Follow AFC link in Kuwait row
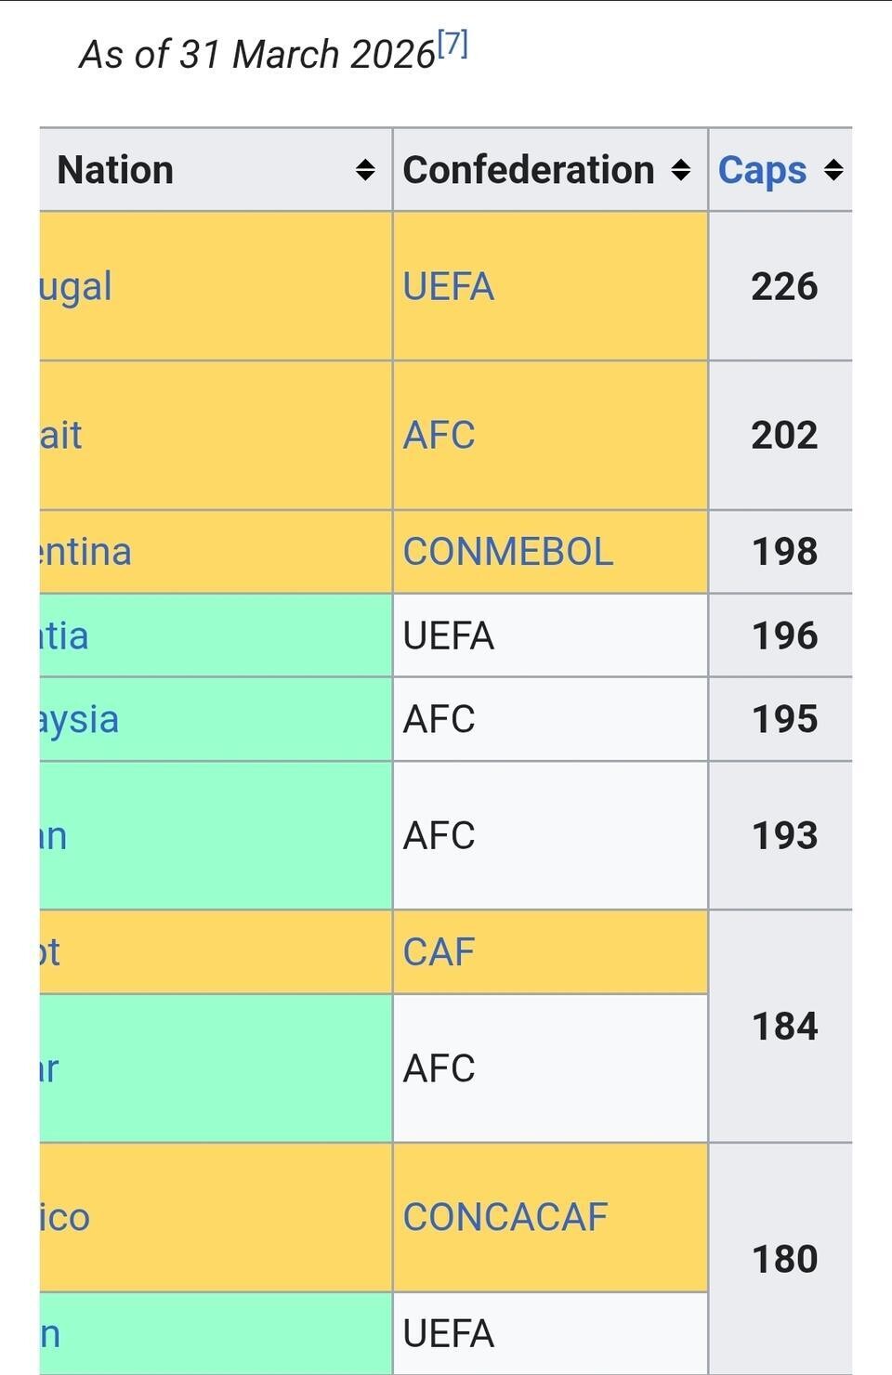The height and width of the screenshot is (1375, 892). coord(439,435)
